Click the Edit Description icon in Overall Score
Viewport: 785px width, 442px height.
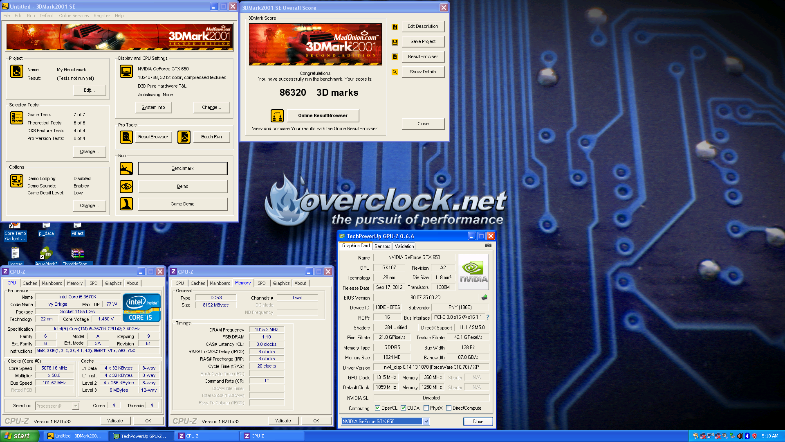click(395, 27)
